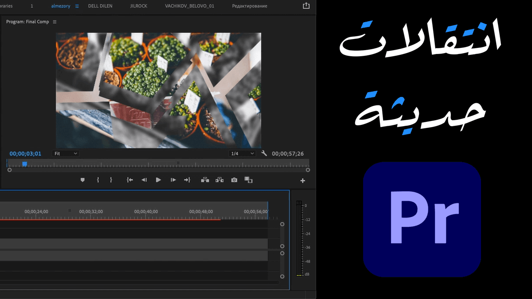This screenshot has width=532, height=299.
Task: Click the bottom handle of the video tracks vertical zoom bar
Action: [x=282, y=246]
